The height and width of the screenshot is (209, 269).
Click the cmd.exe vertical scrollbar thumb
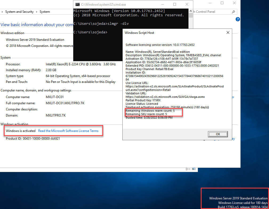pos(191,15)
